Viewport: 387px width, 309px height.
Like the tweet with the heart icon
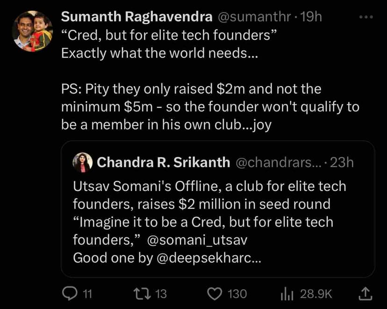coord(214,294)
